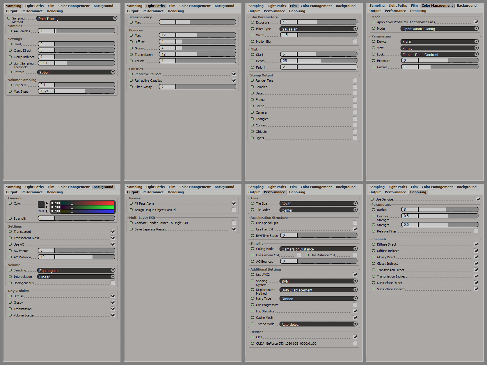Click the circle marker beside Volume Scatter
This screenshot has height=365, width=487.
[10, 315]
